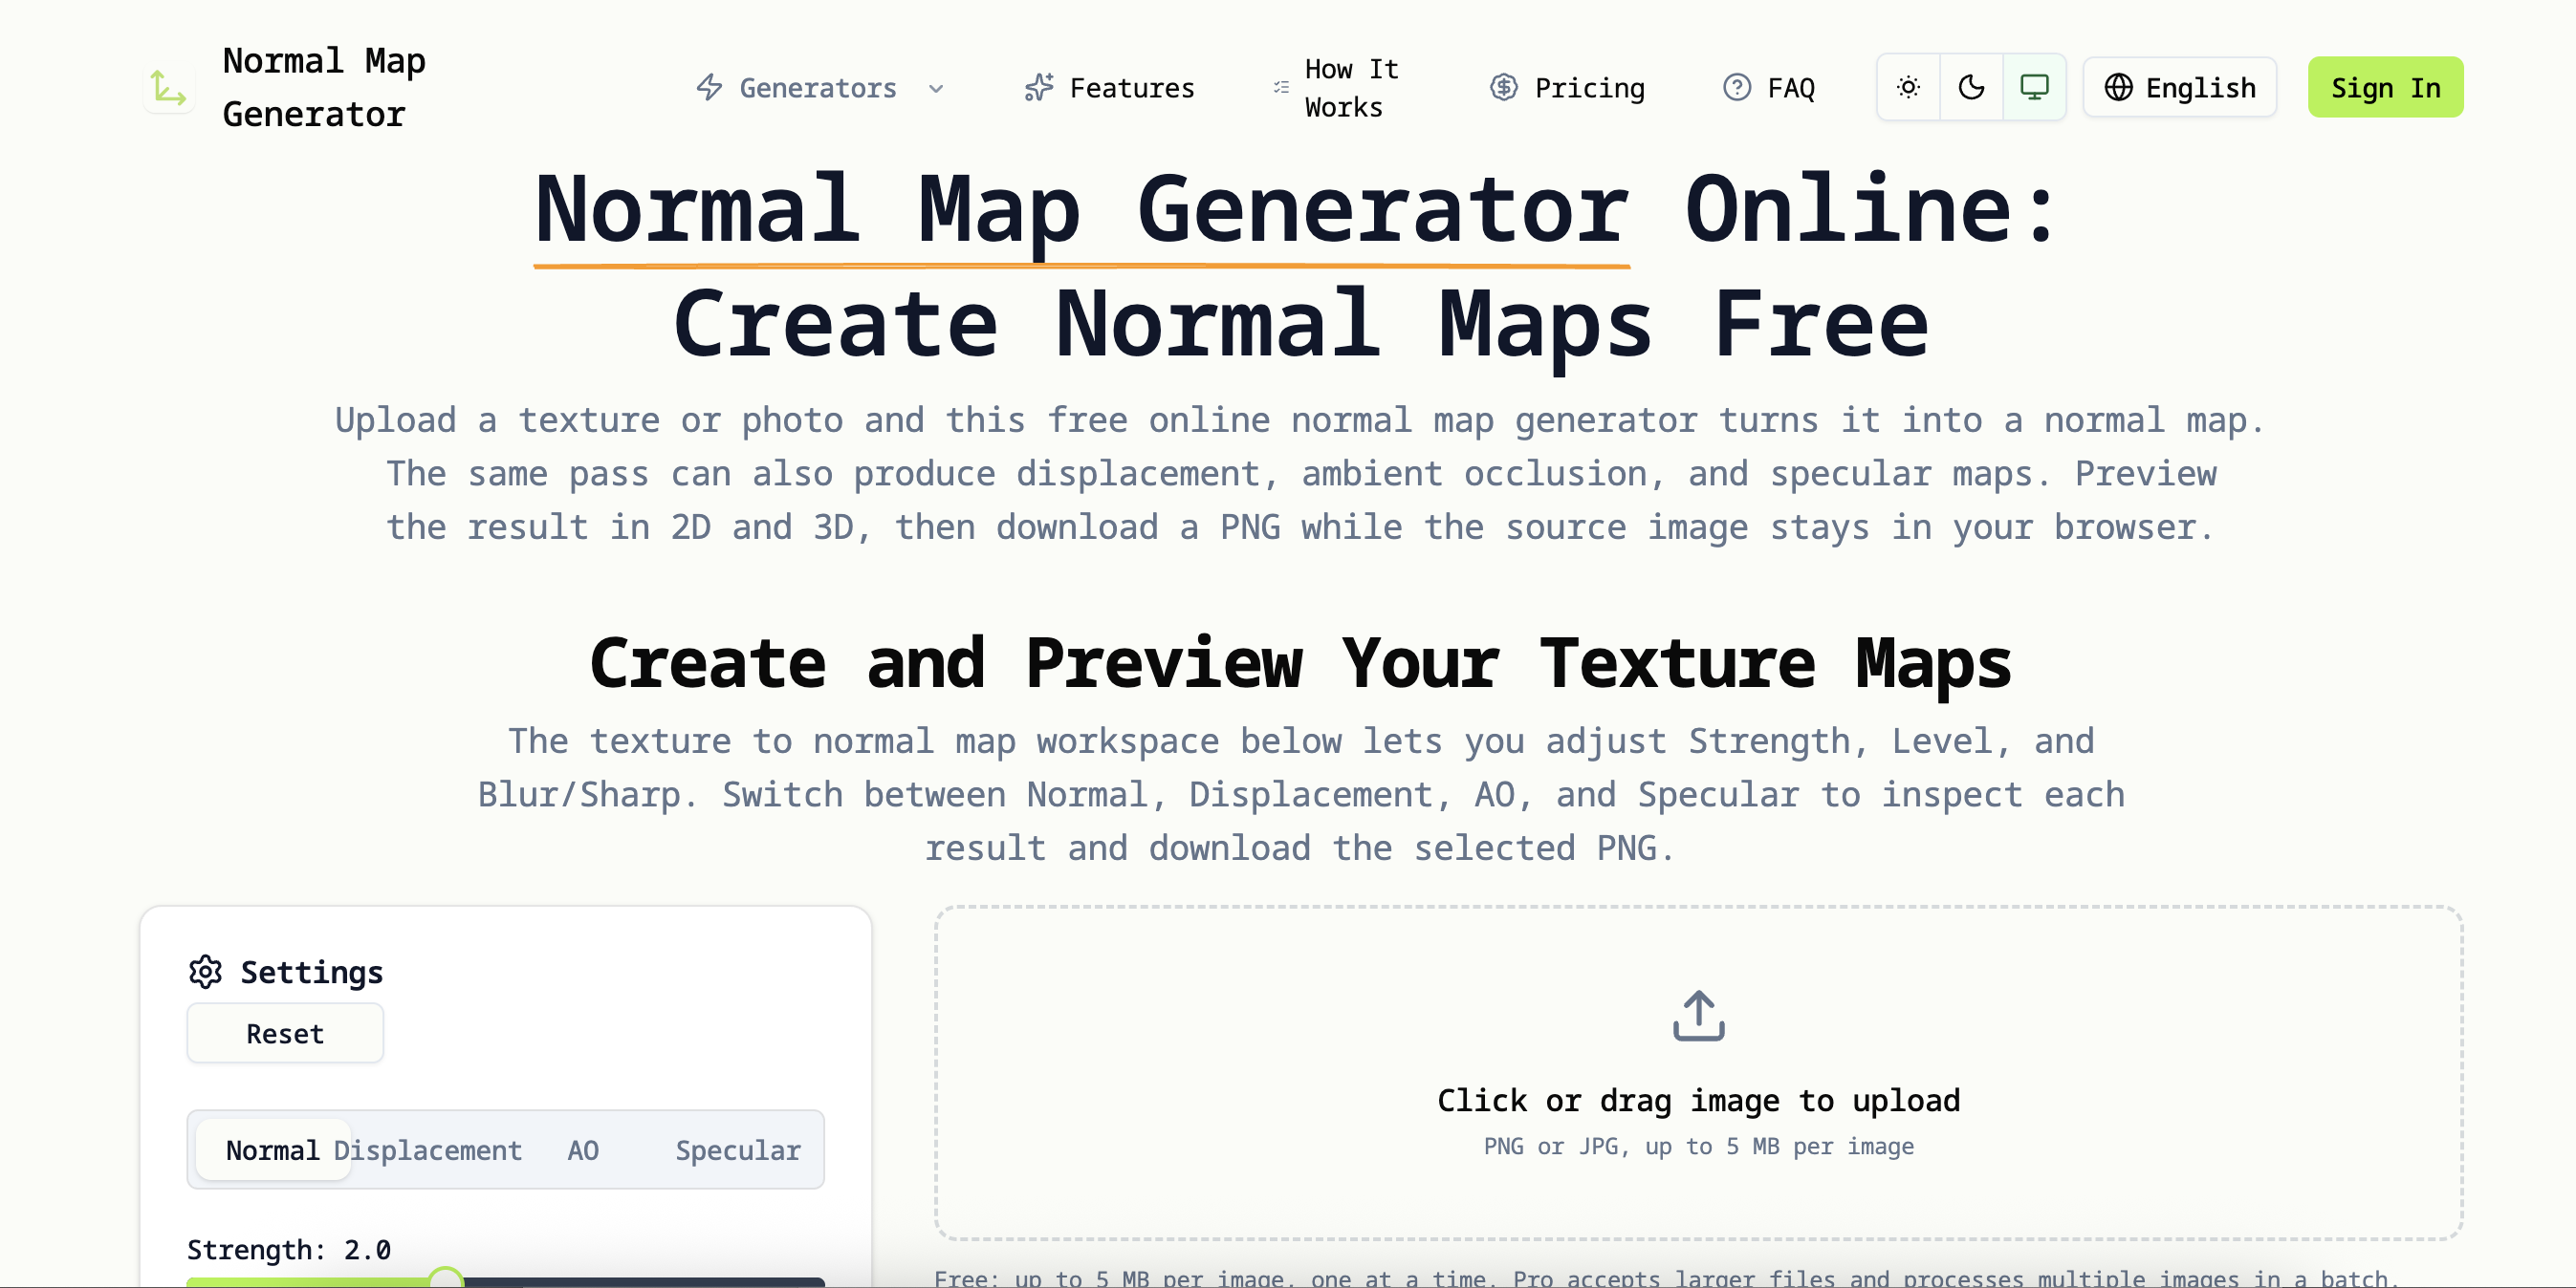Switch to dark theme moon icon
This screenshot has width=2576, height=1288.
pyautogui.click(x=1971, y=88)
